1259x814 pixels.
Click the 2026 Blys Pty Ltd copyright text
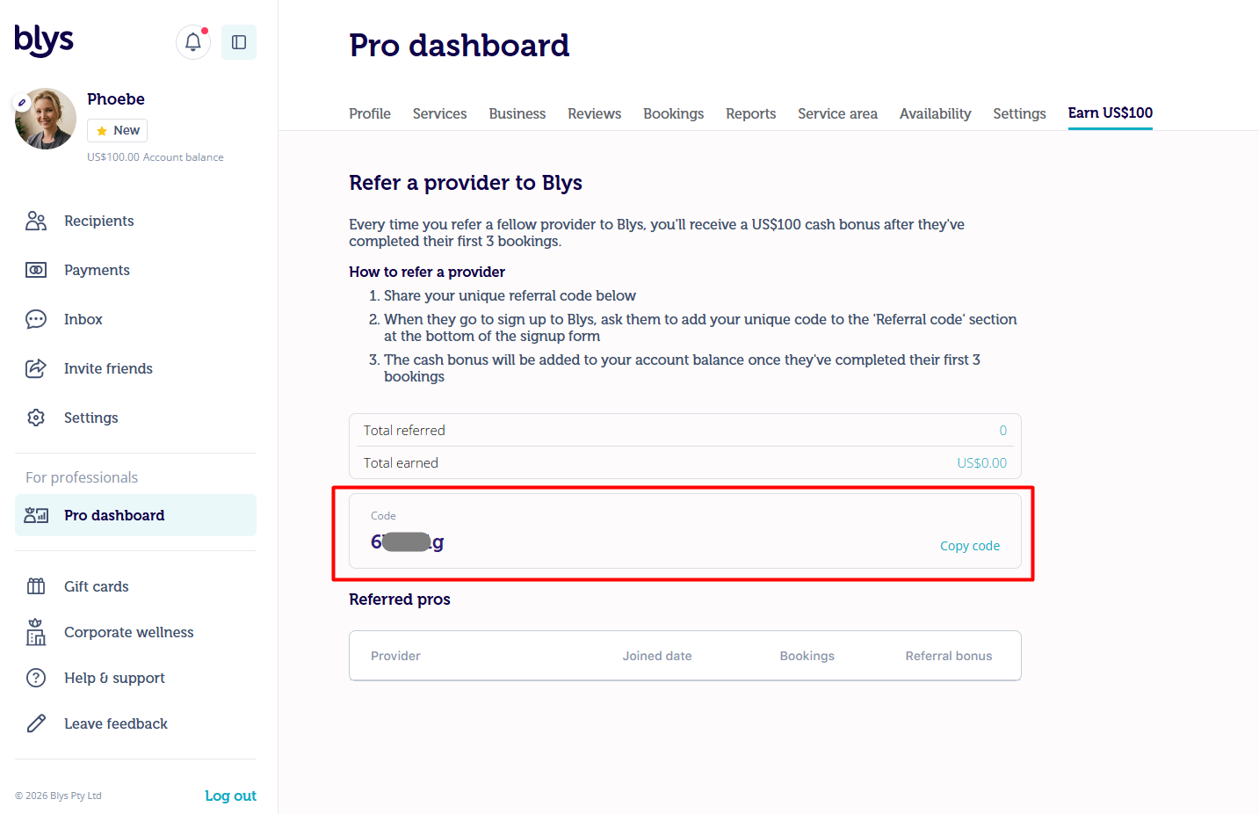pos(58,796)
